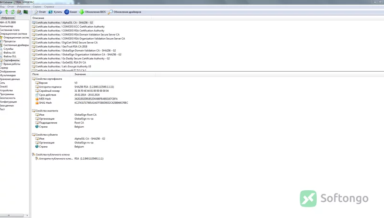Select COMODO RSA Certification Authority row
This screenshot has height=218, width=384.
click(68, 31)
